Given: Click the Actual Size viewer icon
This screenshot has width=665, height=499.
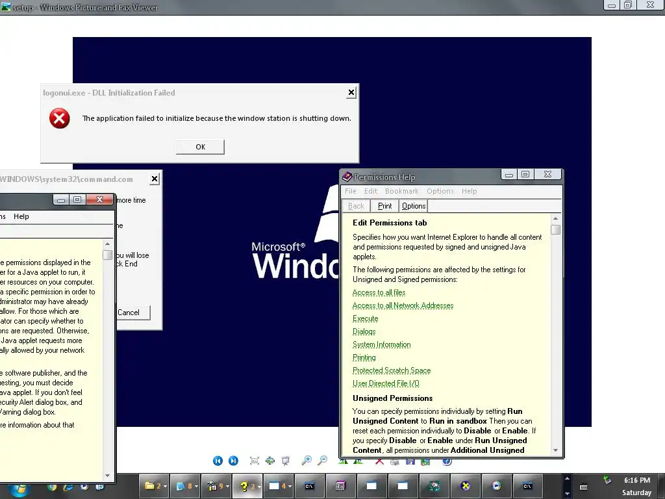Looking at the screenshot, I should [270, 461].
